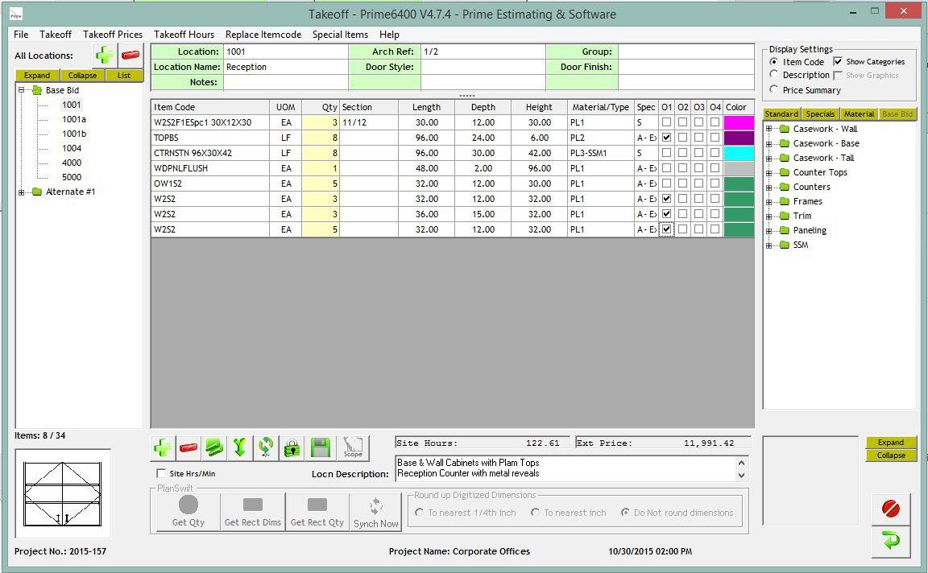Click the Counter Tops folder icon
928x573 pixels.
[x=785, y=173]
